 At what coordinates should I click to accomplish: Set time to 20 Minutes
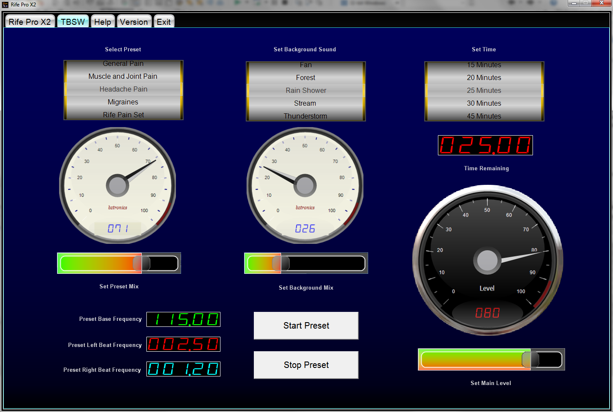484,77
